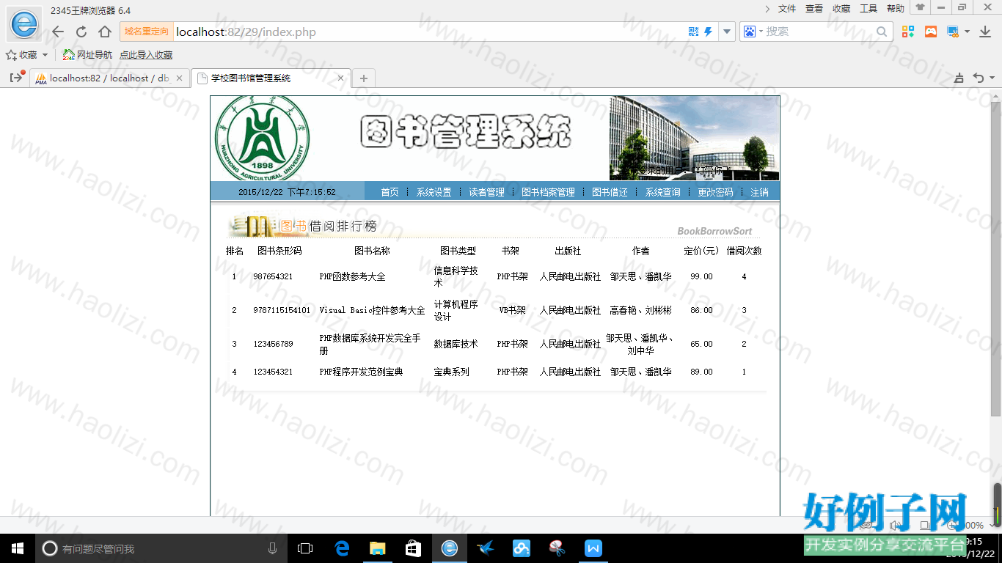The image size is (1002, 563).
Task: Click book title PHP程序开发范例宝典
Action: tap(361, 372)
